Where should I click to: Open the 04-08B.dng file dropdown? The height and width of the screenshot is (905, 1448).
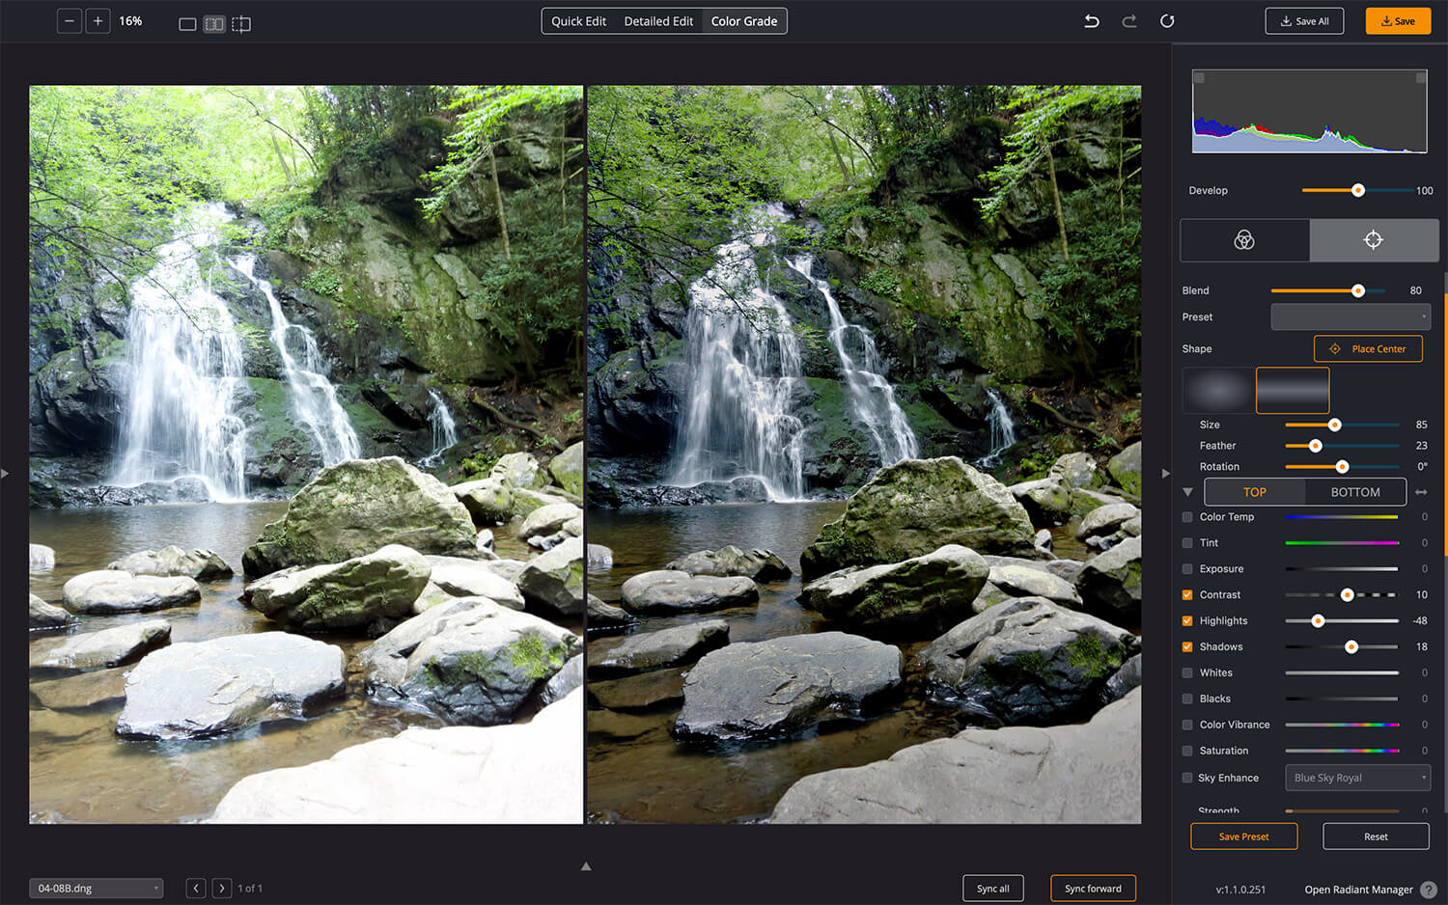96,889
